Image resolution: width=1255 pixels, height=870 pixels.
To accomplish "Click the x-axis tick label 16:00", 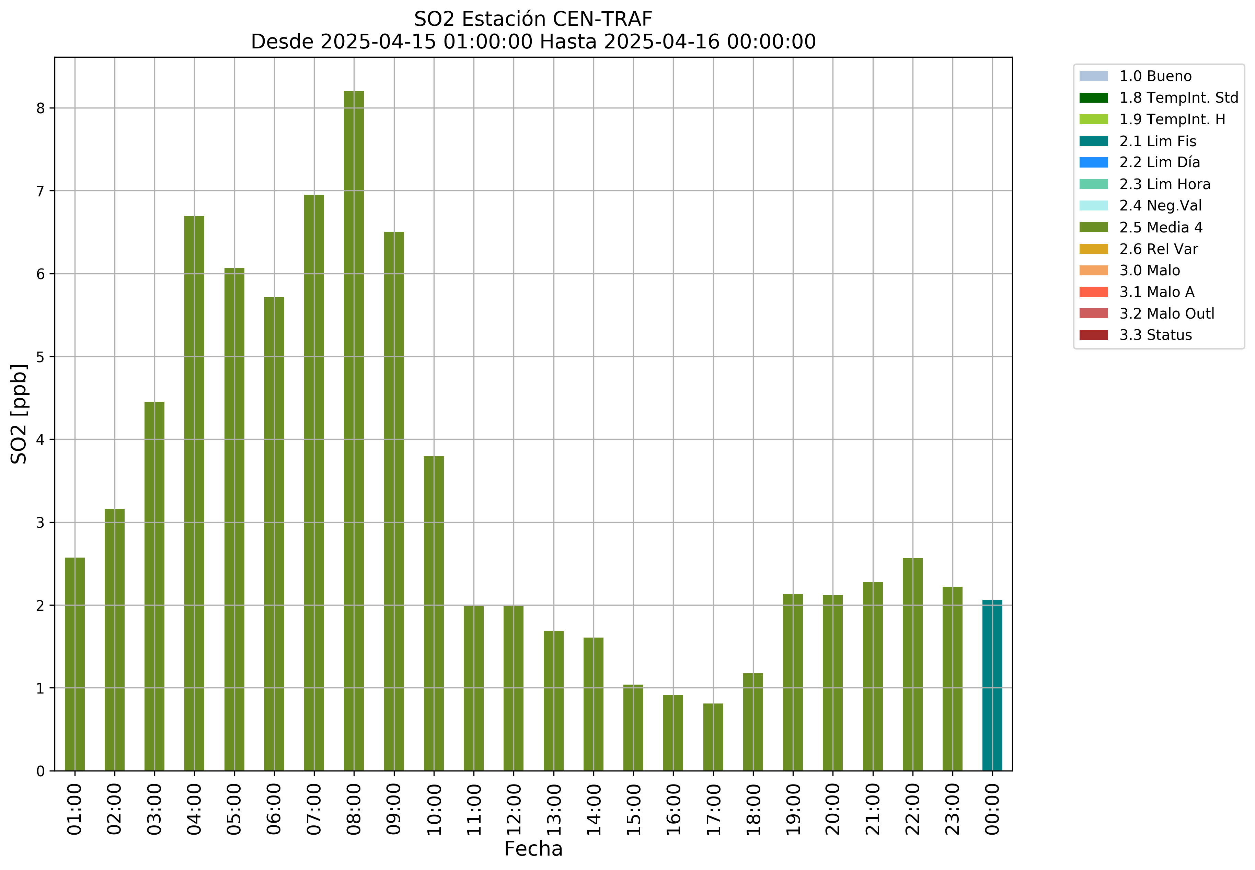I will [x=673, y=810].
